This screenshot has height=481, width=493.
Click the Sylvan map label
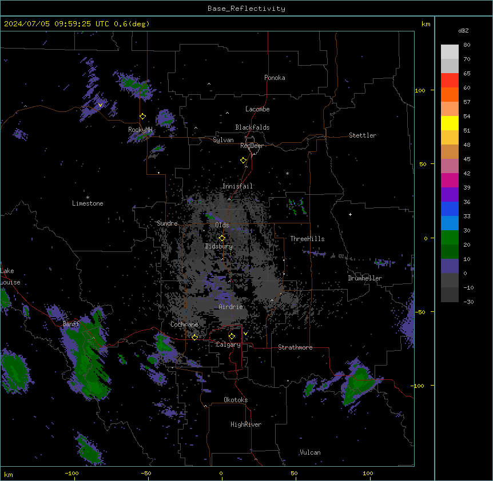click(x=223, y=140)
